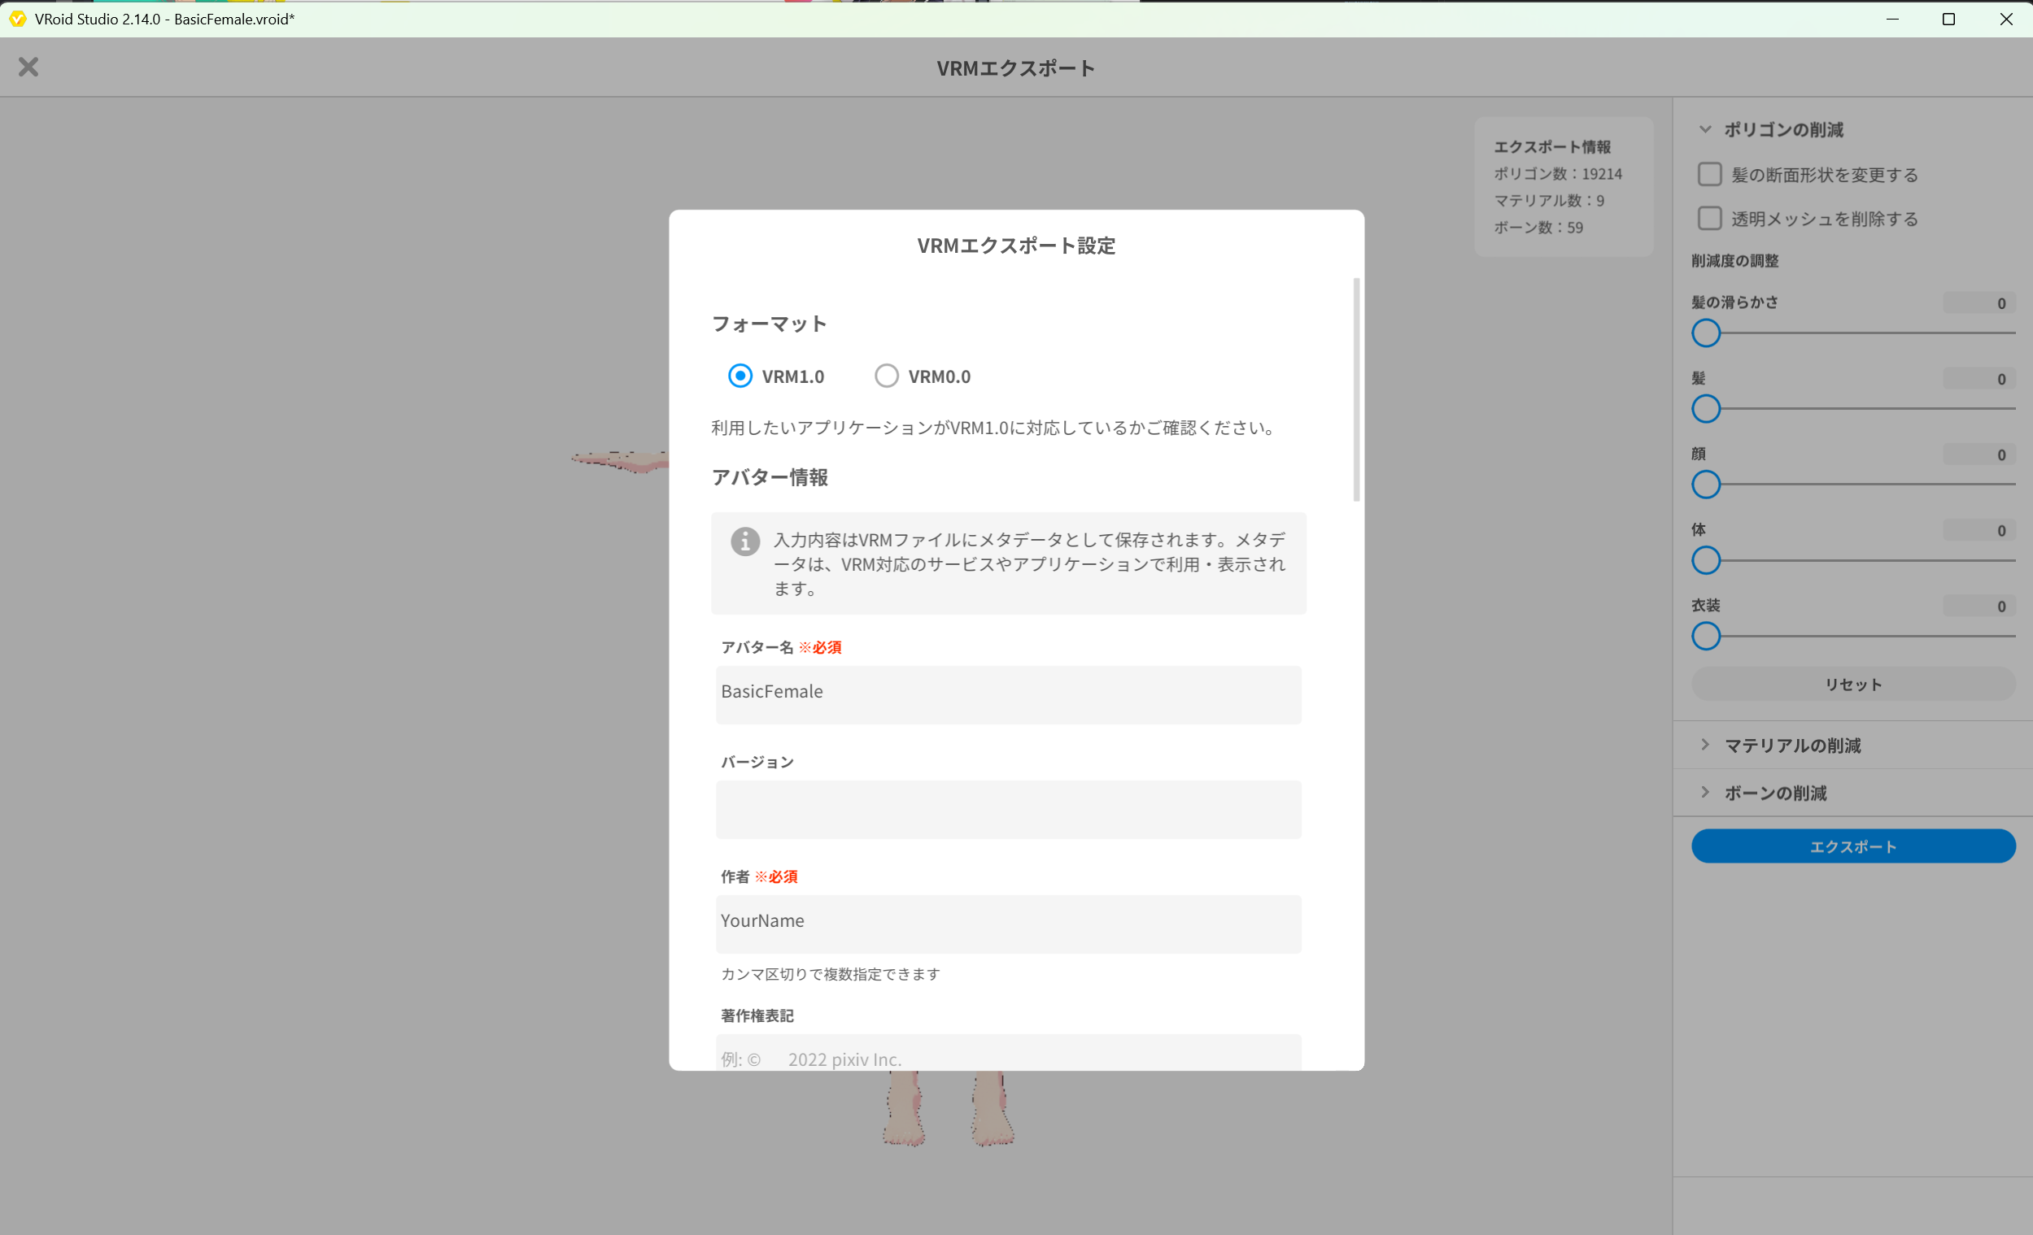Click the 衣装 reduction slider handle
Image resolution: width=2033 pixels, height=1235 pixels.
tap(1706, 637)
